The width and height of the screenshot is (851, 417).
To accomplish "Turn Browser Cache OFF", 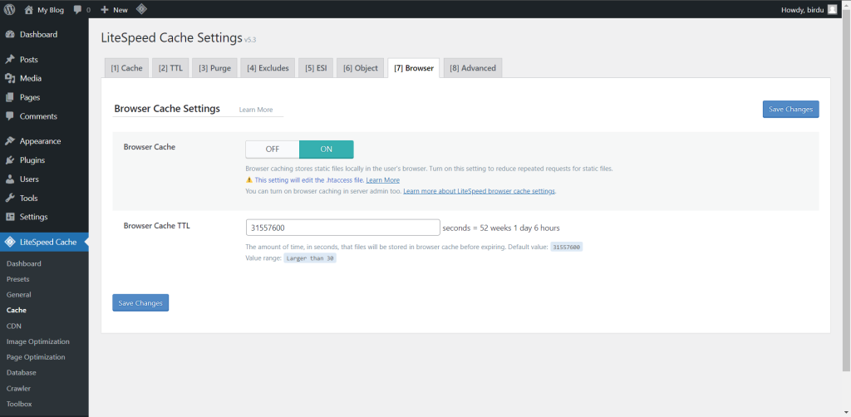I will pos(273,150).
